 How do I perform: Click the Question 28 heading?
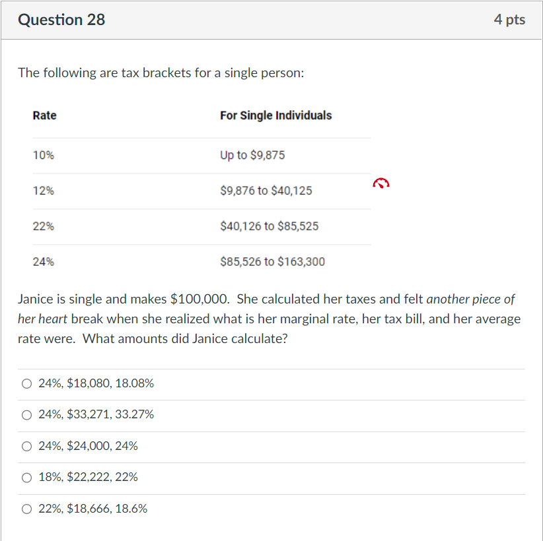pyautogui.click(x=61, y=20)
